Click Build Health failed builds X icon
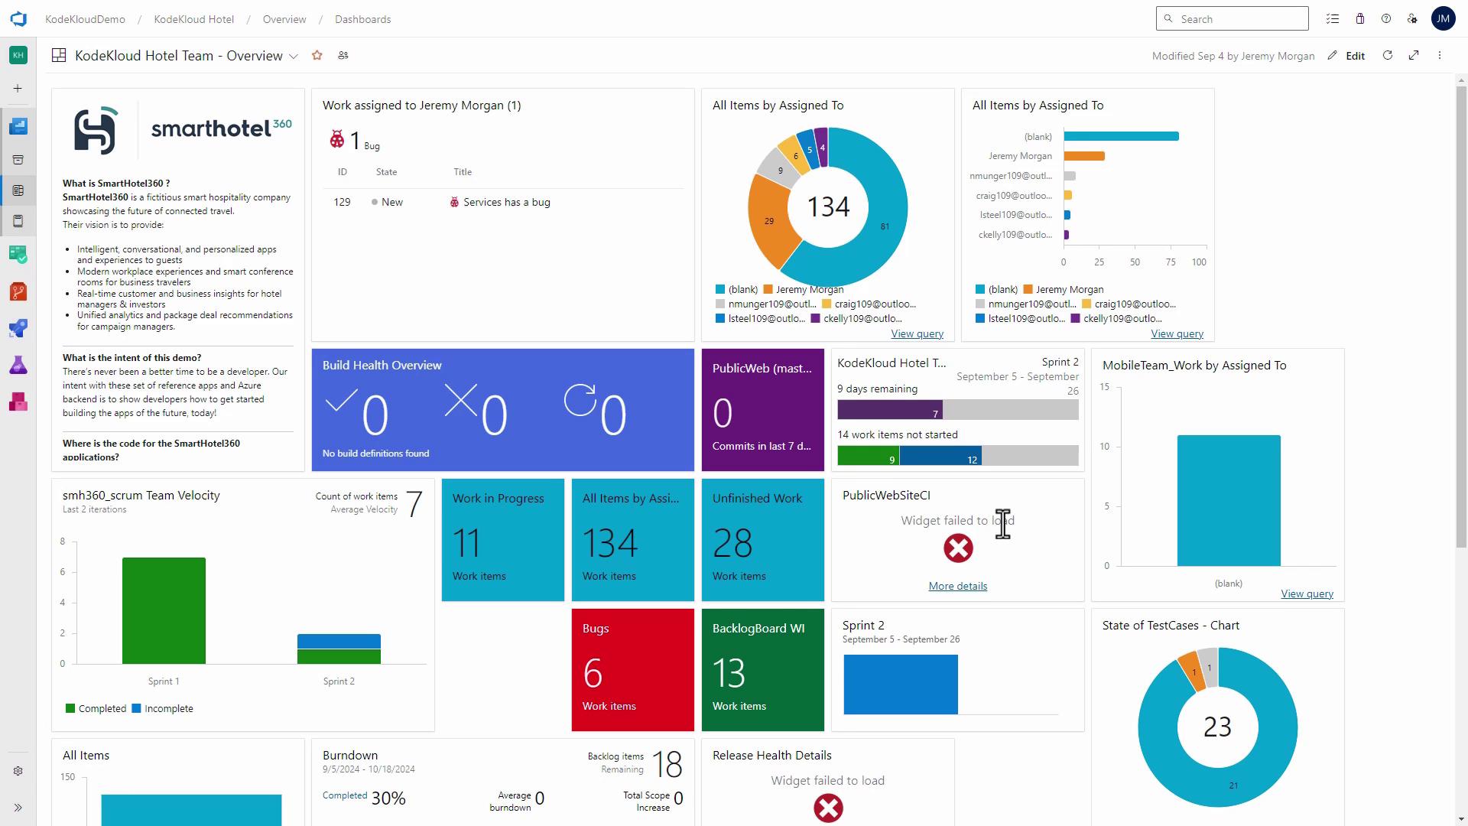 (461, 401)
